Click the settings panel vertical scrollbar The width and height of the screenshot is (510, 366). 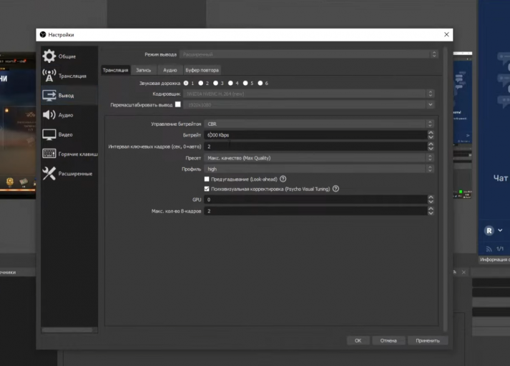445,189
